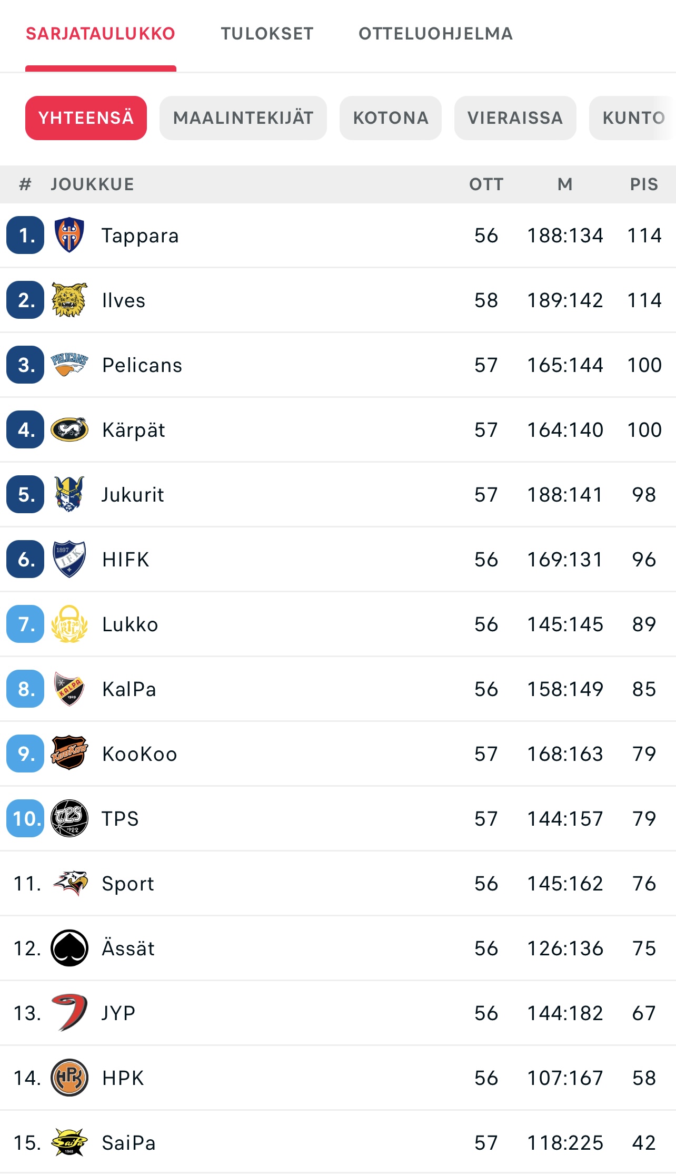Select the Pelicans team logo

click(x=69, y=365)
